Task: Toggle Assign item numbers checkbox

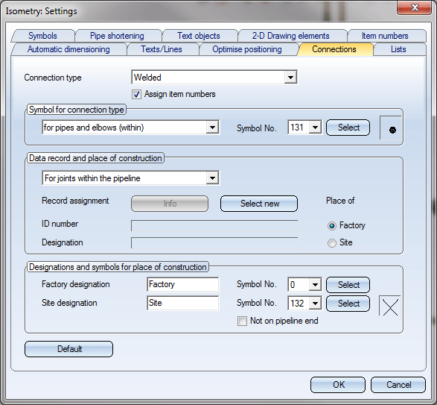Action: [136, 95]
